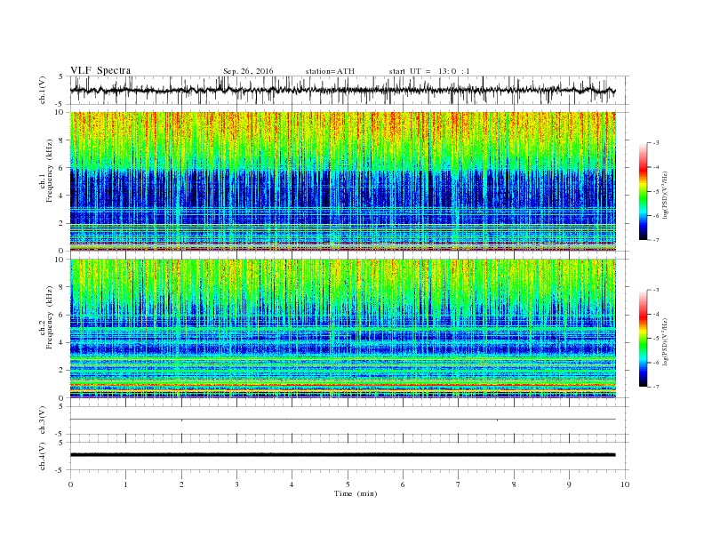The image size is (704, 544).
Task: Click the "-3" tick on ch.2 colorbar
Action: [656, 290]
